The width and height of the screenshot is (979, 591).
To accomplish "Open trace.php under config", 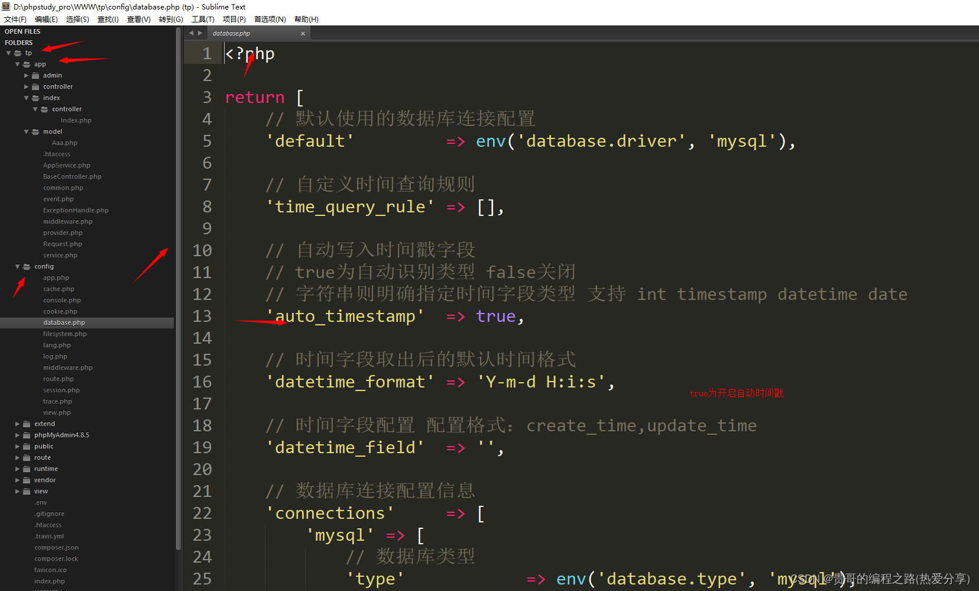I will pyautogui.click(x=57, y=402).
